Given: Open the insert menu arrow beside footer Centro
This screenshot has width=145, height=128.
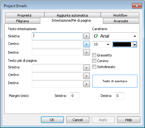Looking at the screenshot, I should [86, 76].
